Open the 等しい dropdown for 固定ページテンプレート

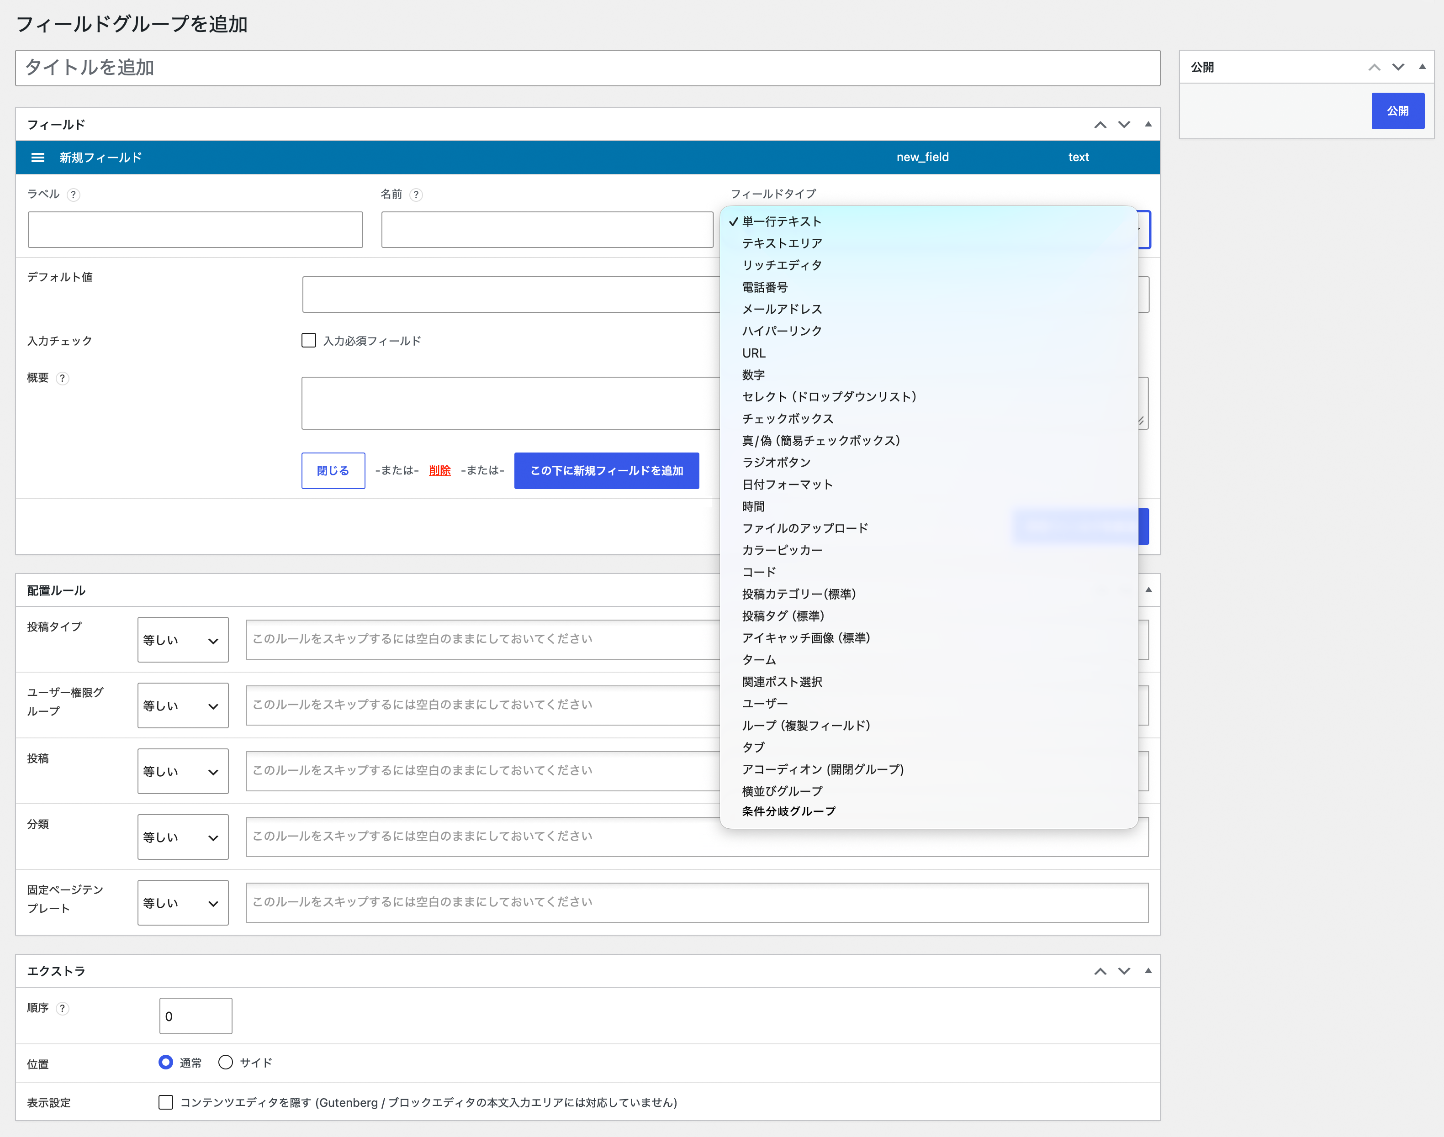pos(183,903)
